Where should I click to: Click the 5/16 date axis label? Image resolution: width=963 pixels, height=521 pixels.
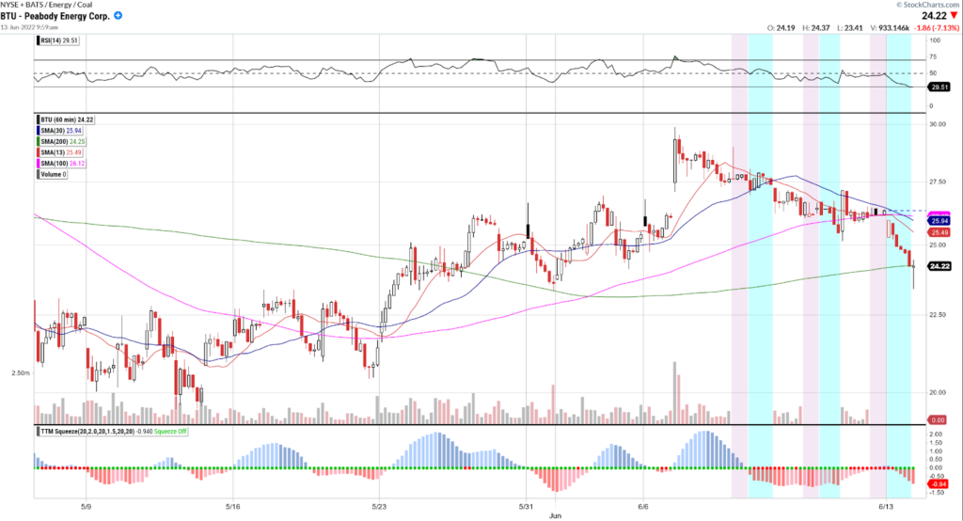(232, 507)
